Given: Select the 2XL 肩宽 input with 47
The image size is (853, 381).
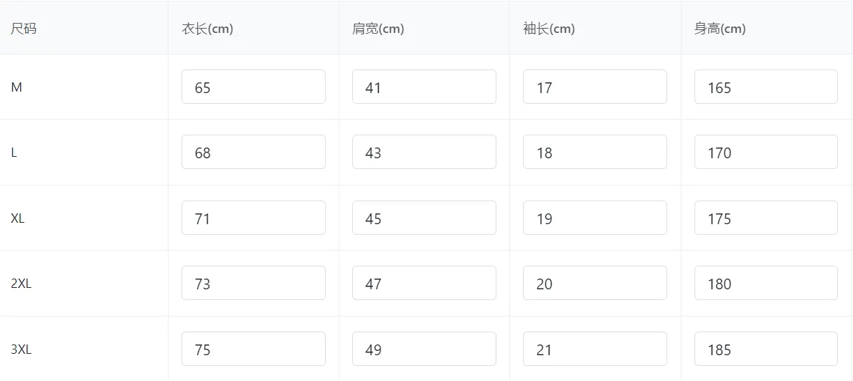Looking at the screenshot, I should (424, 283).
